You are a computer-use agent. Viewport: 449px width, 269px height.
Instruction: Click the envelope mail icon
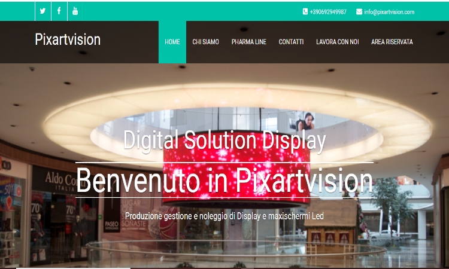tap(359, 11)
